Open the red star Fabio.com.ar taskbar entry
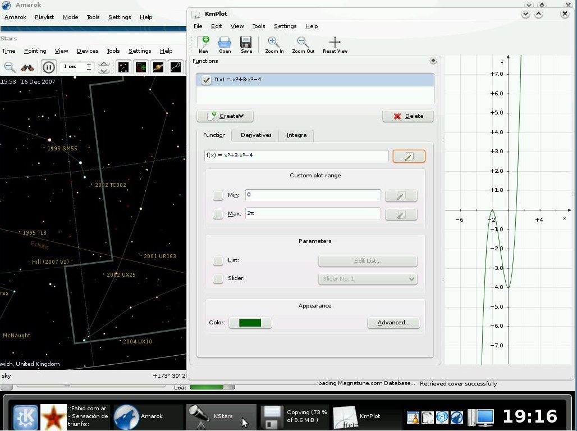Image resolution: width=577 pixels, height=431 pixels. click(x=75, y=416)
